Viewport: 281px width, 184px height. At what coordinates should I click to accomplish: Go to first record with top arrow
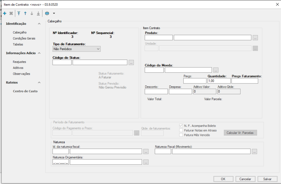point(19,13)
